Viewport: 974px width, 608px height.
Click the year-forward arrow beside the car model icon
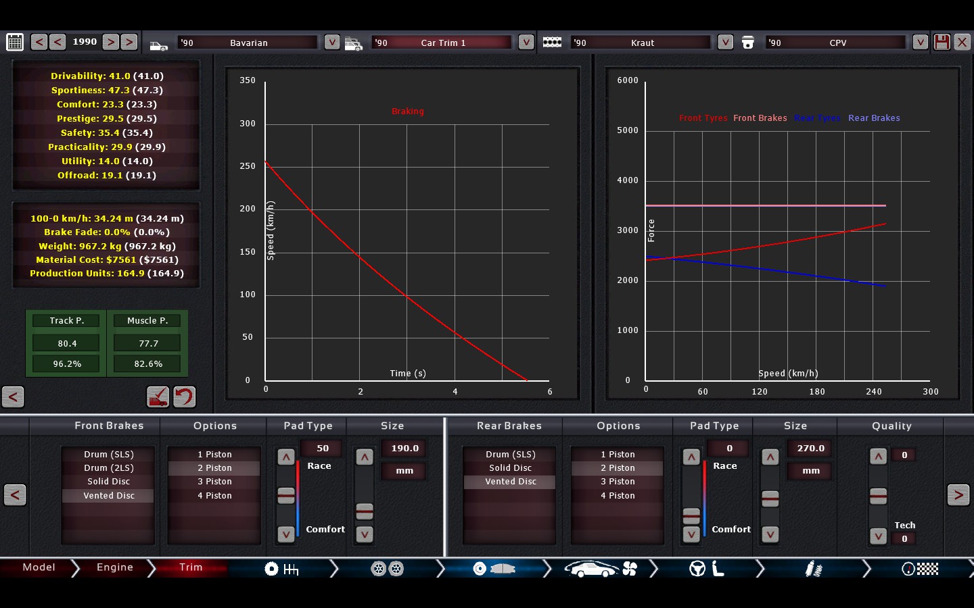tap(129, 42)
